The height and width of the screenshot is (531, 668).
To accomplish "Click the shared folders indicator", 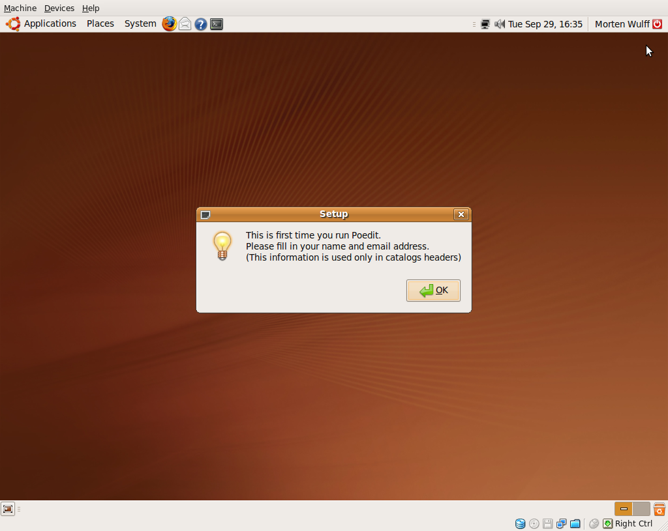I will pyautogui.click(x=575, y=524).
